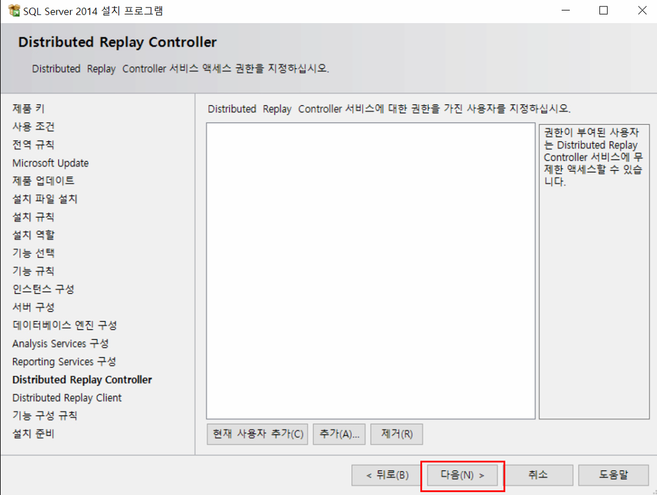Image resolution: width=657 pixels, height=495 pixels.
Task: Select the 기능 규칙 step
Action: pyautogui.click(x=34, y=271)
